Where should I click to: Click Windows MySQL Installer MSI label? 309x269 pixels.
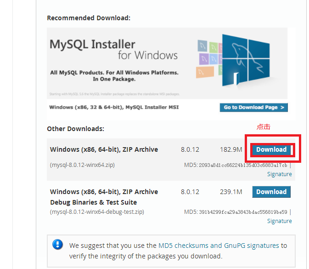pos(114,107)
